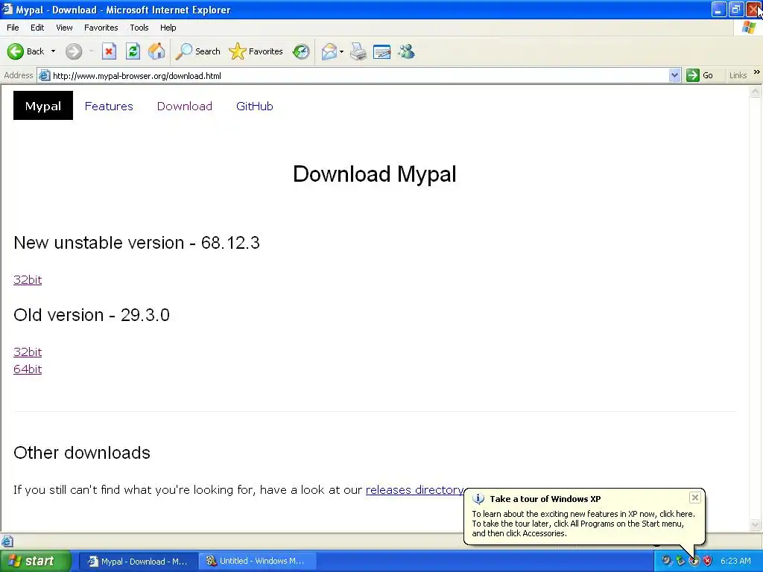Minimize the Internet Explorer window

(719, 9)
